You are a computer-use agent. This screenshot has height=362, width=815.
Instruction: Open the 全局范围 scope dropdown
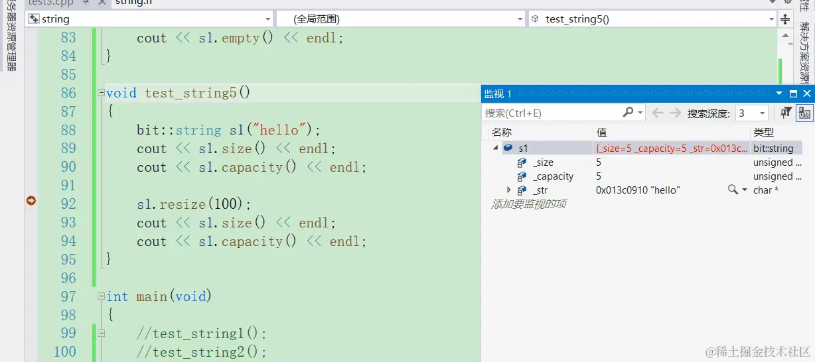click(x=520, y=19)
